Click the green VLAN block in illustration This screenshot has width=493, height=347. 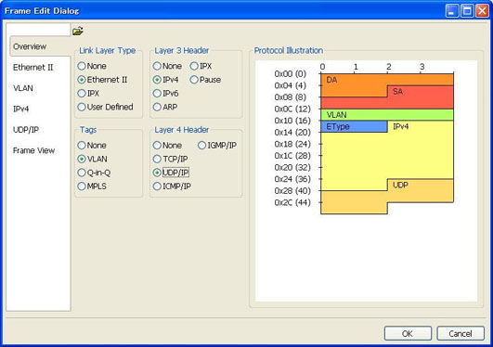(x=387, y=115)
